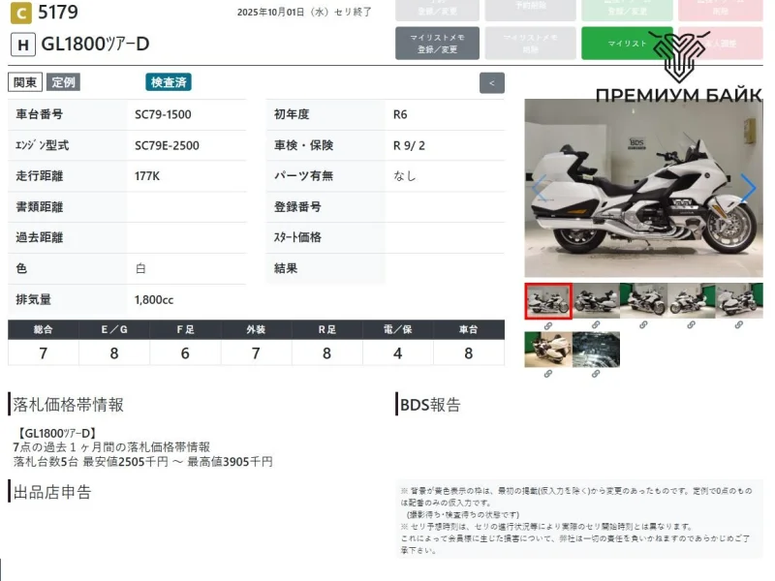Click the 定例 tag label
775x581 pixels.
[64, 82]
